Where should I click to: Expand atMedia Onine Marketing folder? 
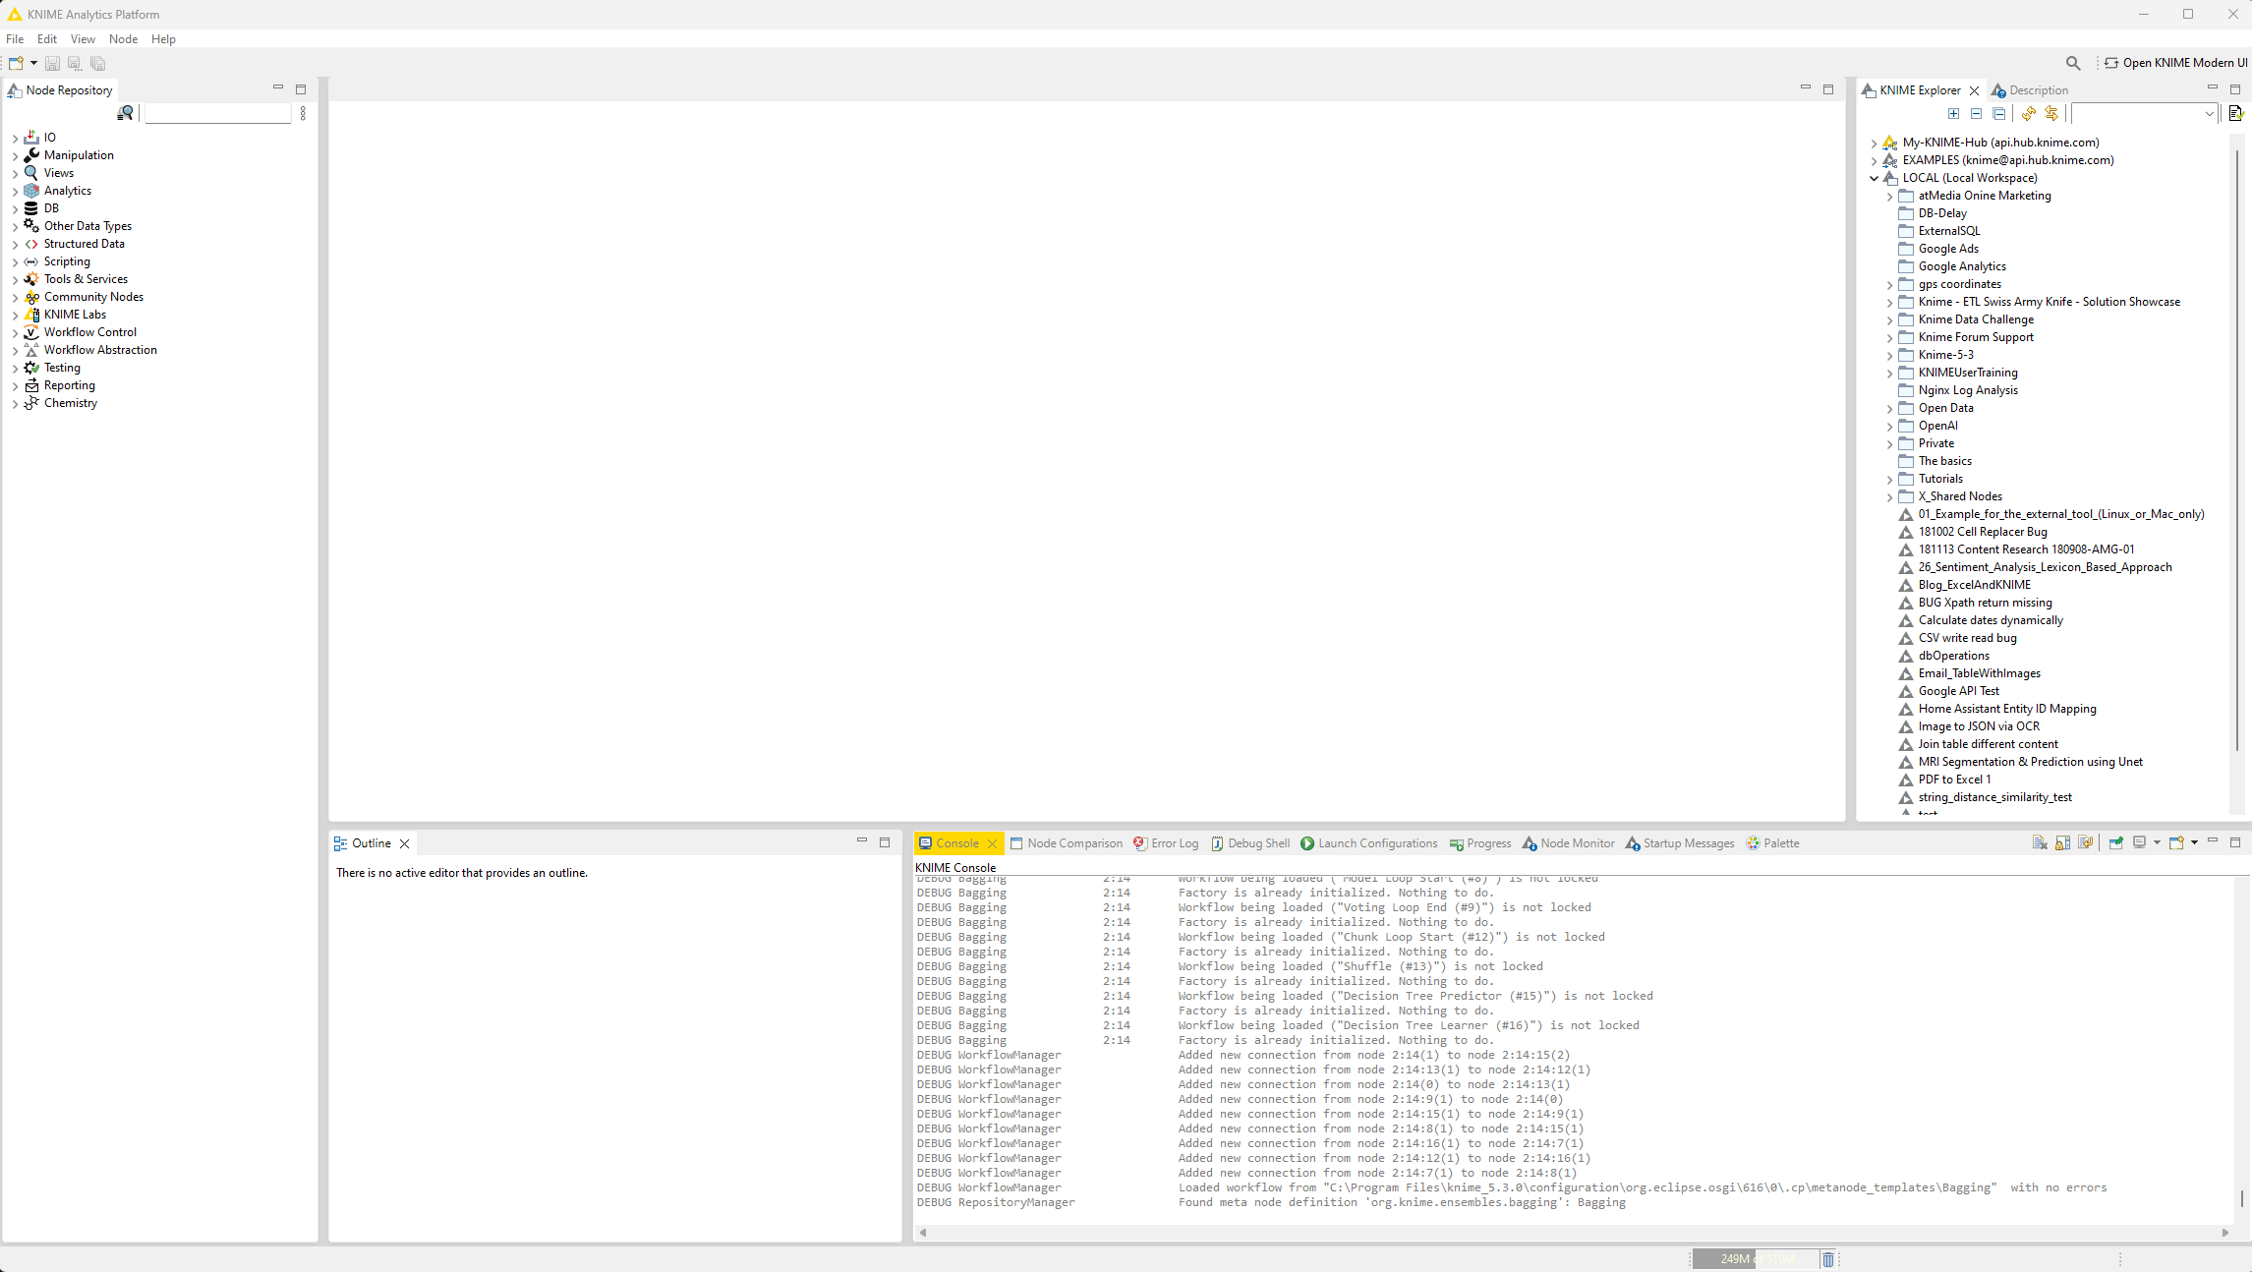[1889, 197]
